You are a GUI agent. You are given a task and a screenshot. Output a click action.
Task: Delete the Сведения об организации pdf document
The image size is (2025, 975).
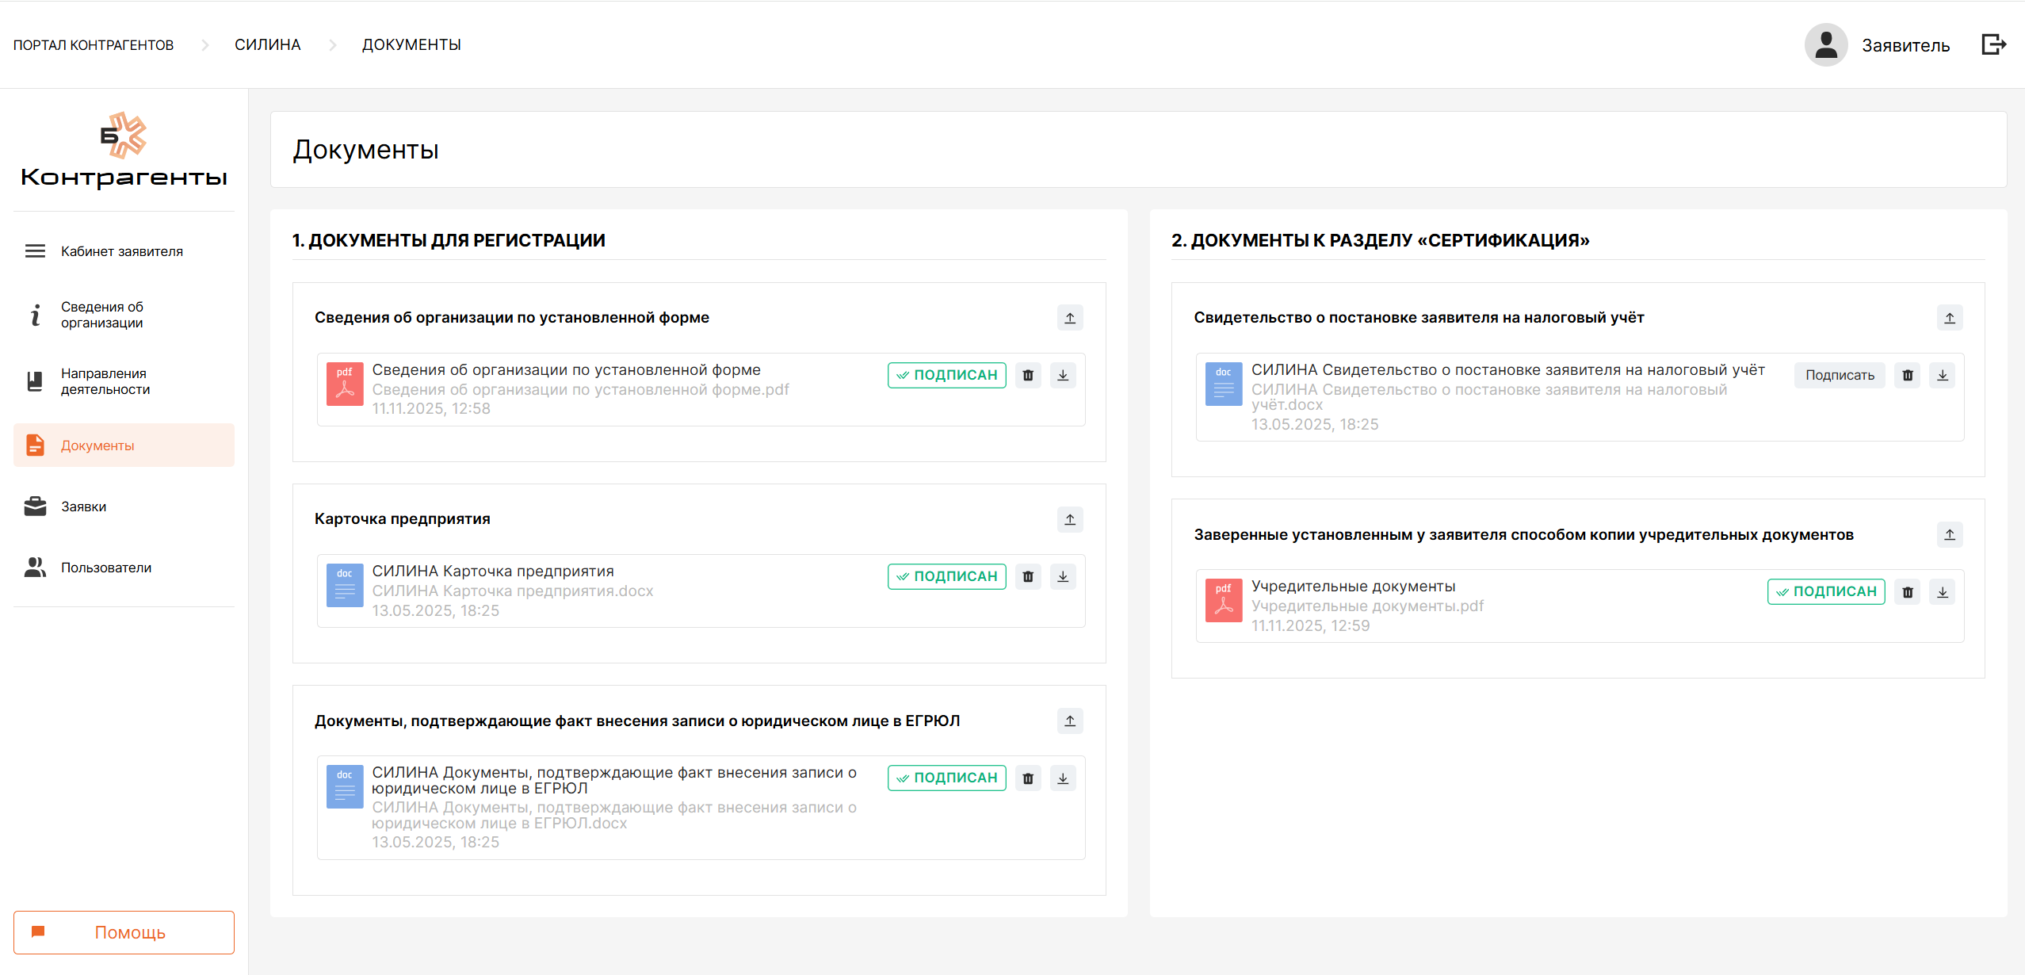tap(1028, 375)
